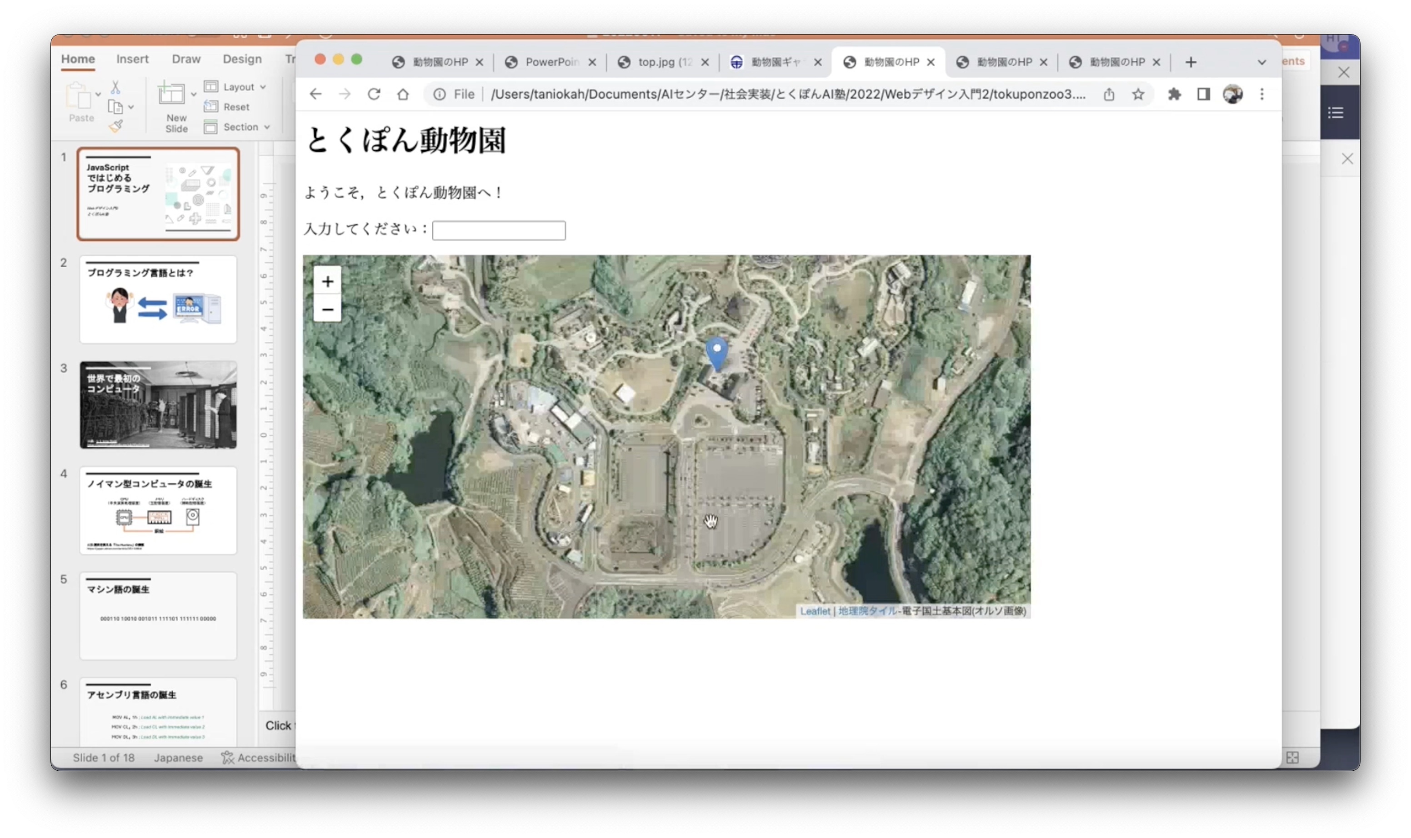Click the Reset button in PowerPoint
This screenshot has height=838, width=1411.
pos(226,107)
